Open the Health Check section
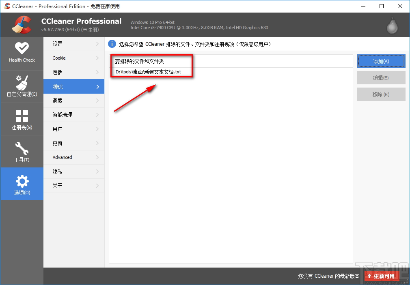The height and width of the screenshot is (285, 410). pos(22,53)
